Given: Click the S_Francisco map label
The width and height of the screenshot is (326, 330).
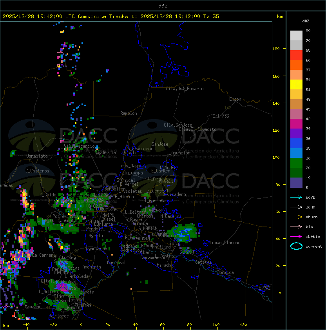Looking at the screenshot, I should [140, 149].
